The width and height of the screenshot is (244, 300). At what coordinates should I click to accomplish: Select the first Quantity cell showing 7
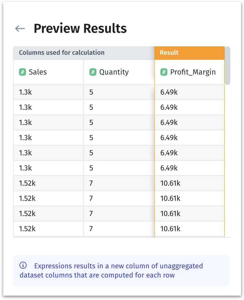[91, 183]
